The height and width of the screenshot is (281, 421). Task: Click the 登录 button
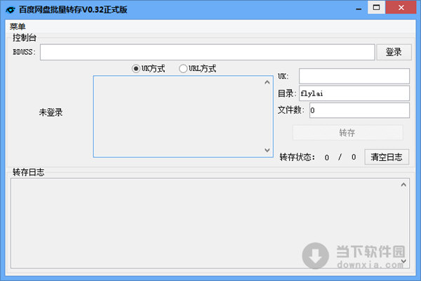pos(394,52)
